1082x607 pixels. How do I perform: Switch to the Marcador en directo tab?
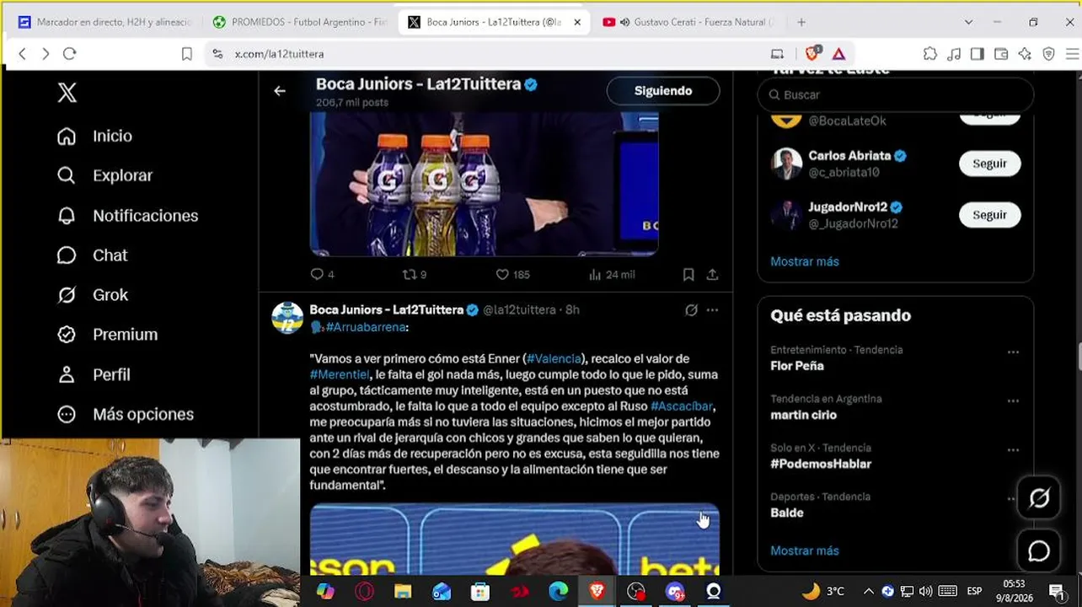[104, 22]
